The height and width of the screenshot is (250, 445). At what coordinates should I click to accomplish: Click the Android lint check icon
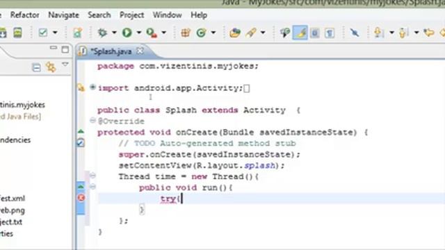click(x=43, y=33)
